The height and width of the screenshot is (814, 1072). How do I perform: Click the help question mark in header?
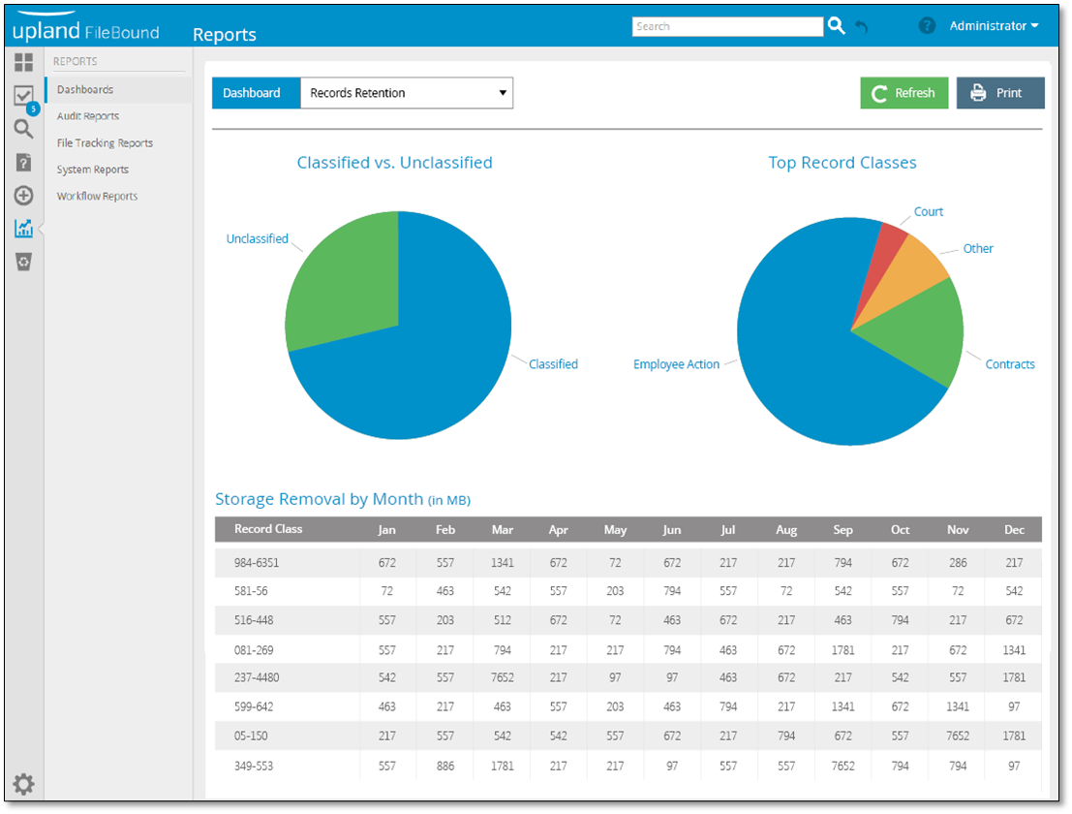(927, 26)
